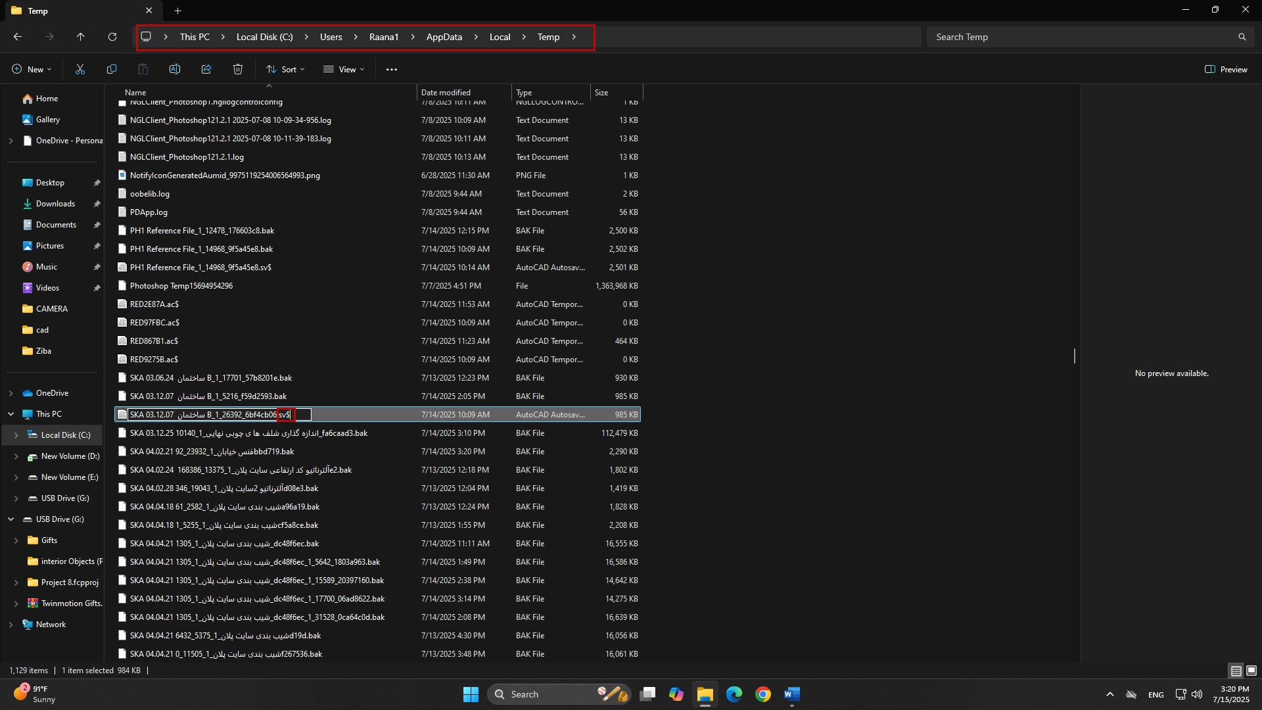Go up one folder level arrow
This screenshot has height=710, width=1262.
point(81,37)
